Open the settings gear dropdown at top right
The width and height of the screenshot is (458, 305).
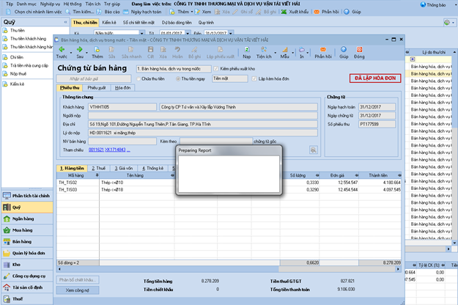coord(449,23)
